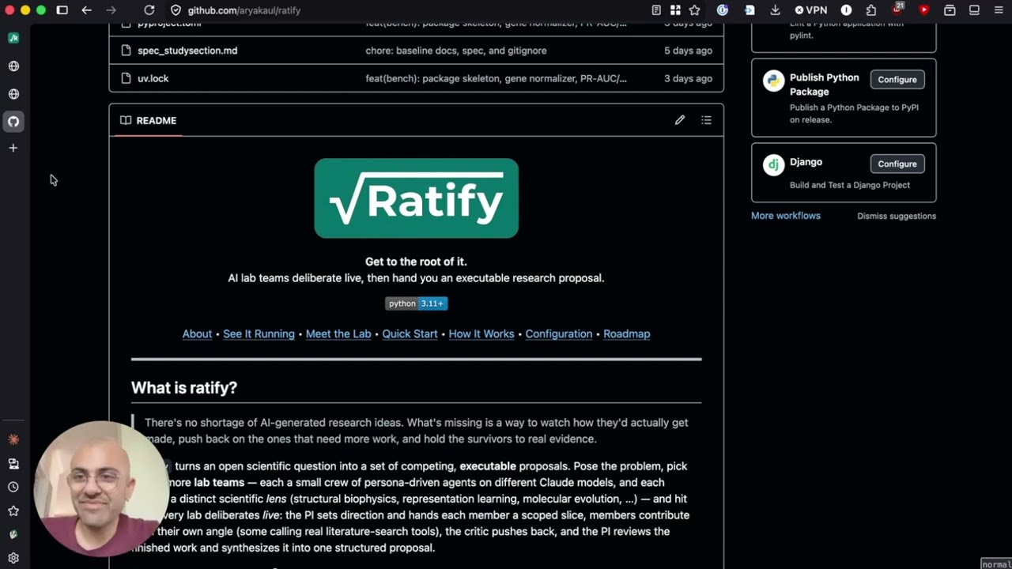The image size is (1012, 569).
Task: Open the red play-button extension
Action: (923, 10)
